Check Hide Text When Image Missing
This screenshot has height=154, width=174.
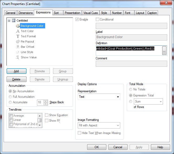79,133
